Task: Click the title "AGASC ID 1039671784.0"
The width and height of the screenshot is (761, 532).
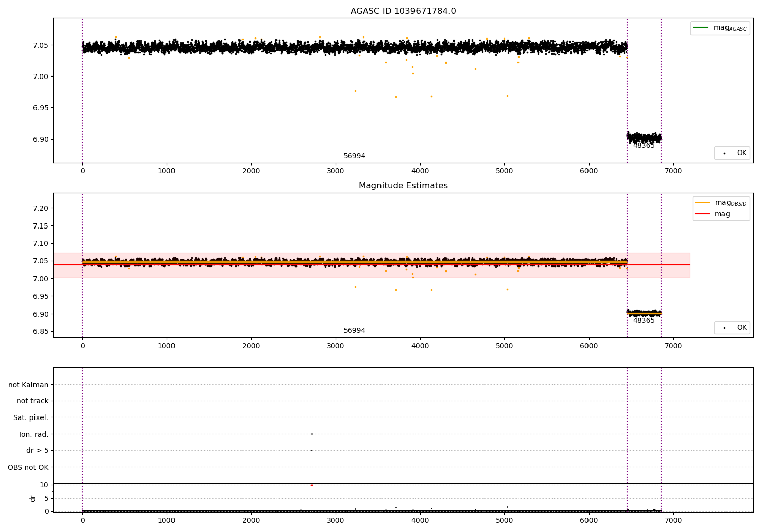Action: [403, 11]
